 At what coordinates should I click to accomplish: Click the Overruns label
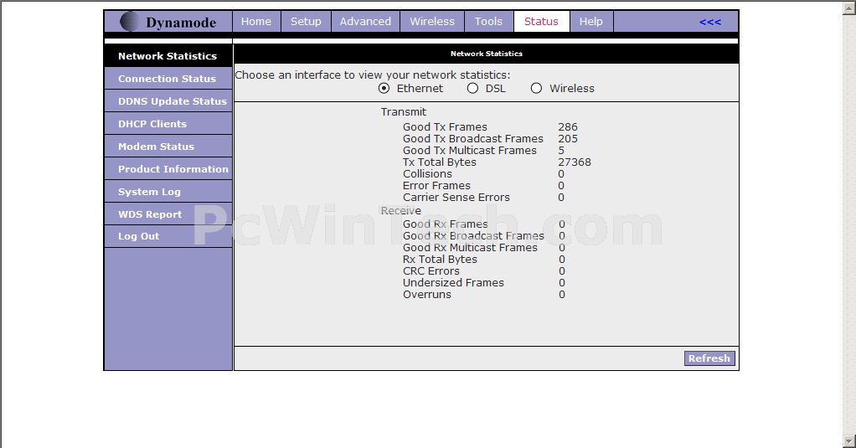(x=427, y=295)
